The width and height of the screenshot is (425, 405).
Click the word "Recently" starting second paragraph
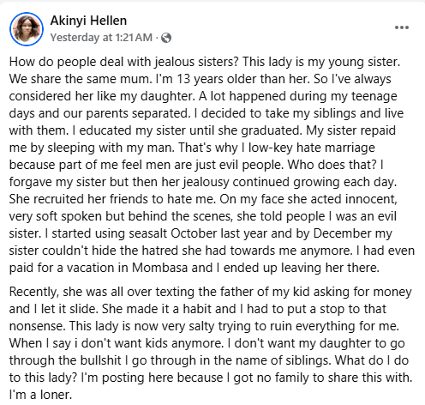(x=34, y=292)
